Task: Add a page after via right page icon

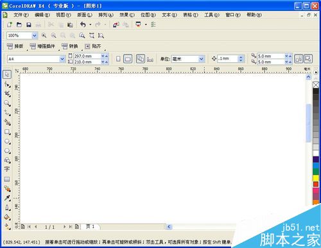Action: [x=77, y=227]
